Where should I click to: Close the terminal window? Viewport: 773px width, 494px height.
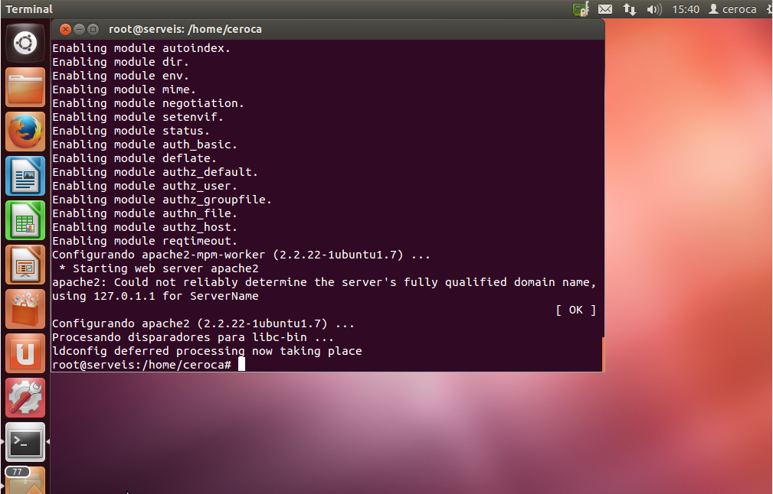point(65,30)
